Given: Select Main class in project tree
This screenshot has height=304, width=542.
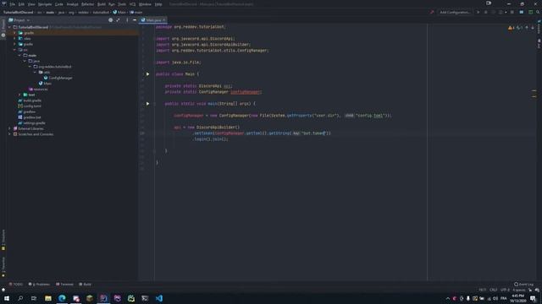Looking at the screenshot, I should pos(45,84).
